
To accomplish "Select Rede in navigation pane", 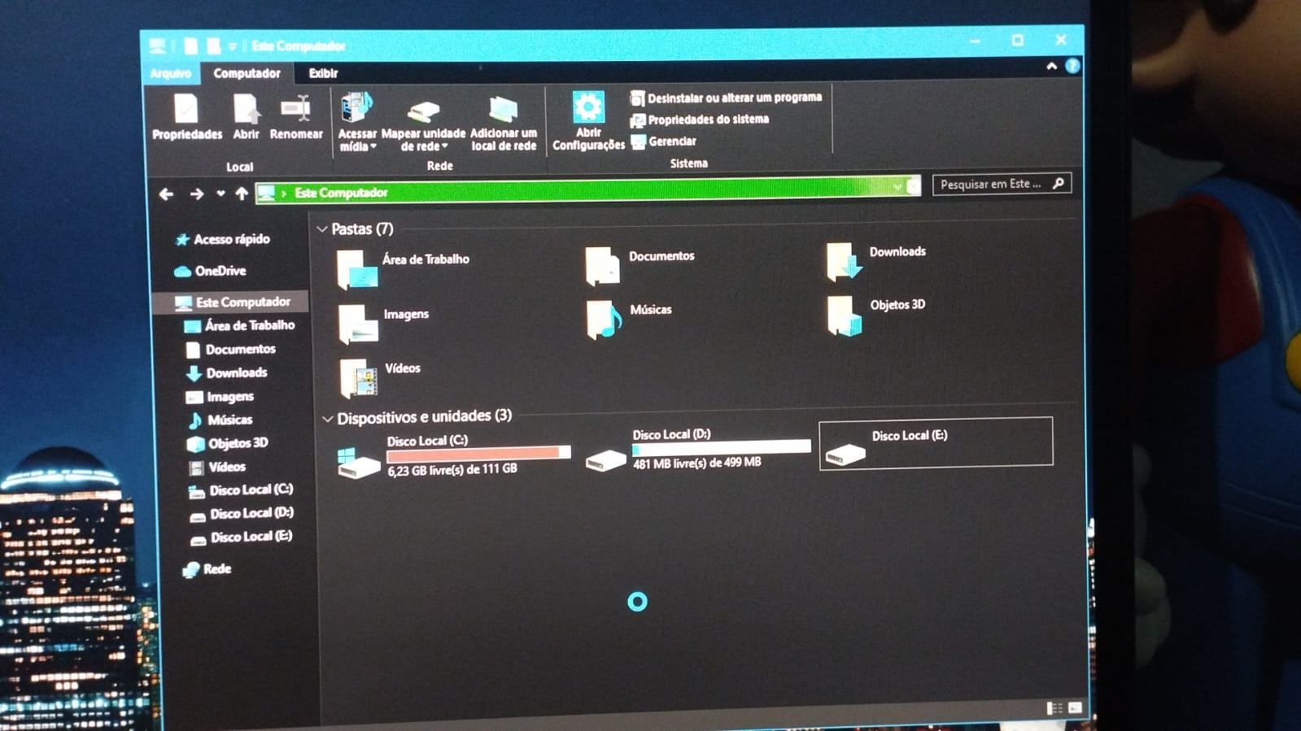I will point(208,569).
